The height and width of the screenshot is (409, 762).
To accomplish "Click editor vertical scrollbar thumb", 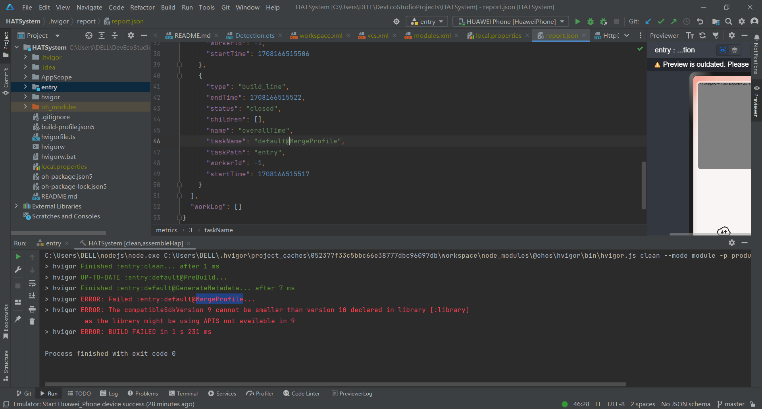I will [x=643, y=185].
